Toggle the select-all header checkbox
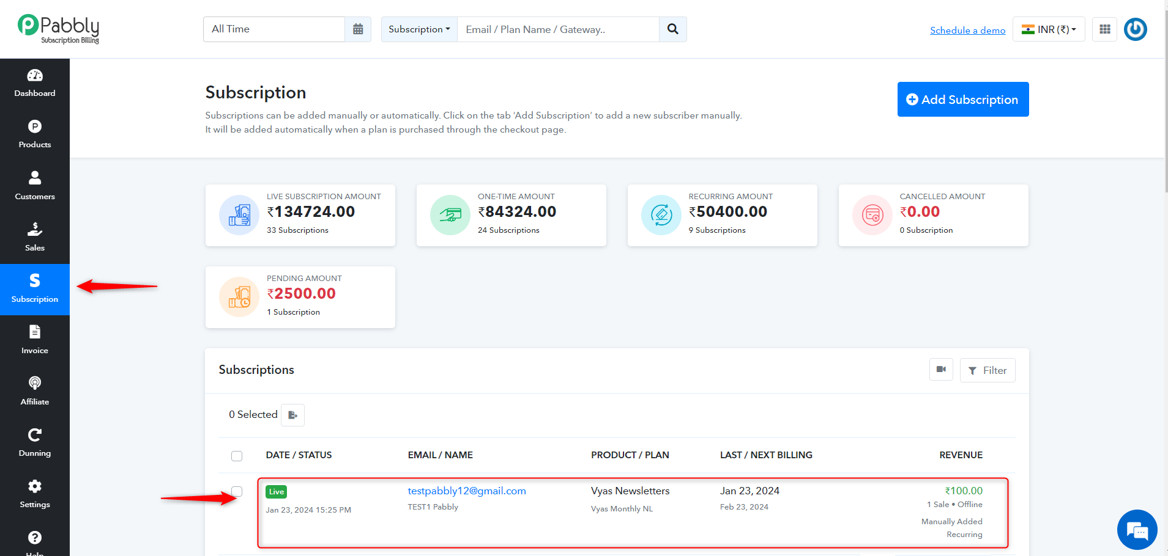The width and height of the screenshot is (1168, 556). point(237,456)
